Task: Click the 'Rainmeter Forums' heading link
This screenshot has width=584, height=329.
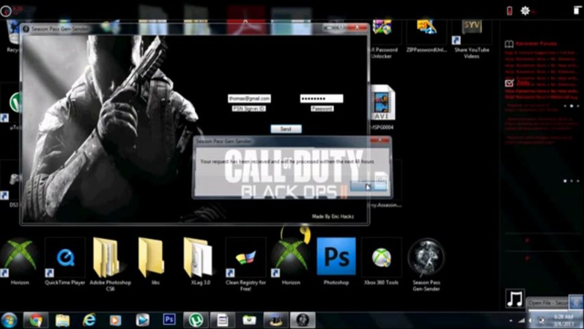Action: point(536,44)
